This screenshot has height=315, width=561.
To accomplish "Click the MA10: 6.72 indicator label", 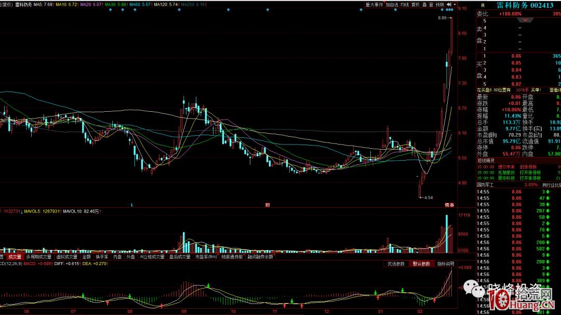I will click(67, 5).
